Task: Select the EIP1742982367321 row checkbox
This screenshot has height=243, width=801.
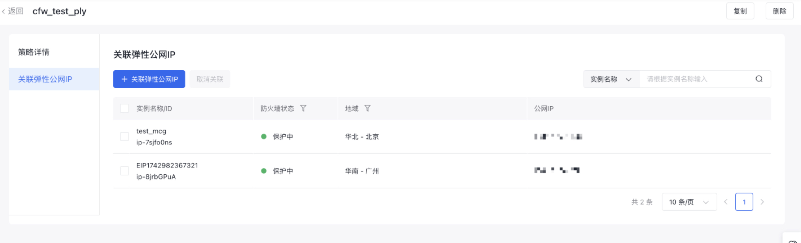Action: 124,171
